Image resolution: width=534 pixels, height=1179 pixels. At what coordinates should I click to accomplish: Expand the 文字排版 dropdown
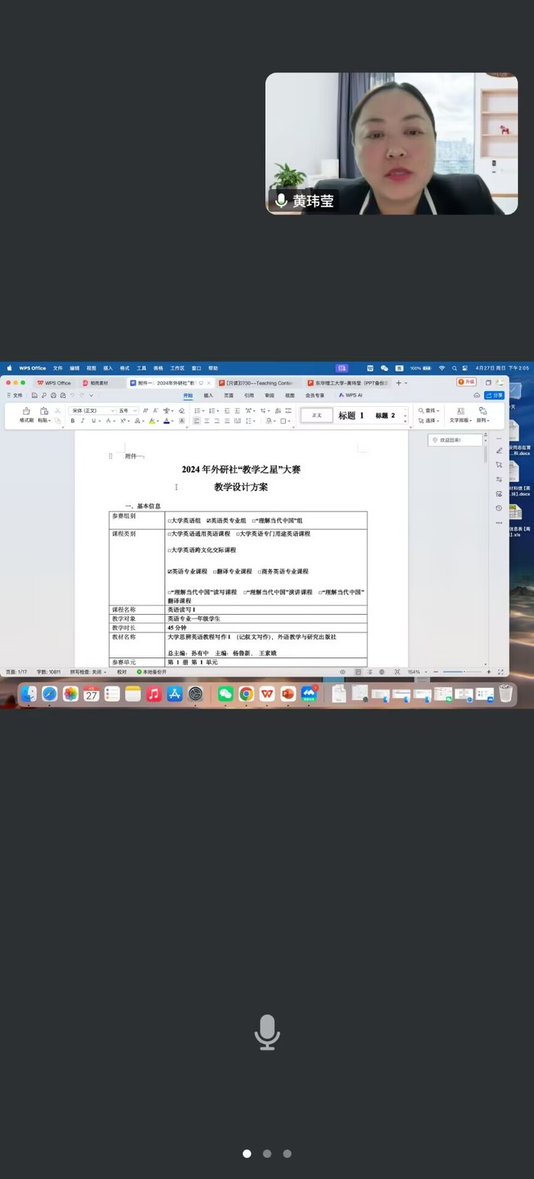click(460, 421)
